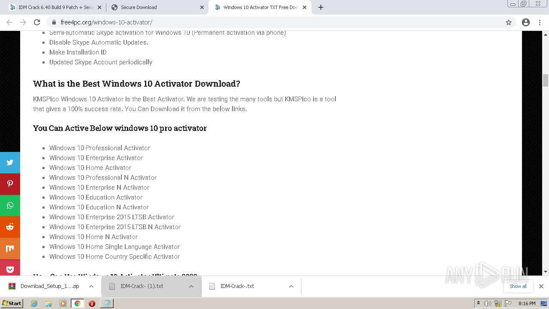Click the scrollbar up arrow
The image size is (549, 309).
[x=546, y=34]
